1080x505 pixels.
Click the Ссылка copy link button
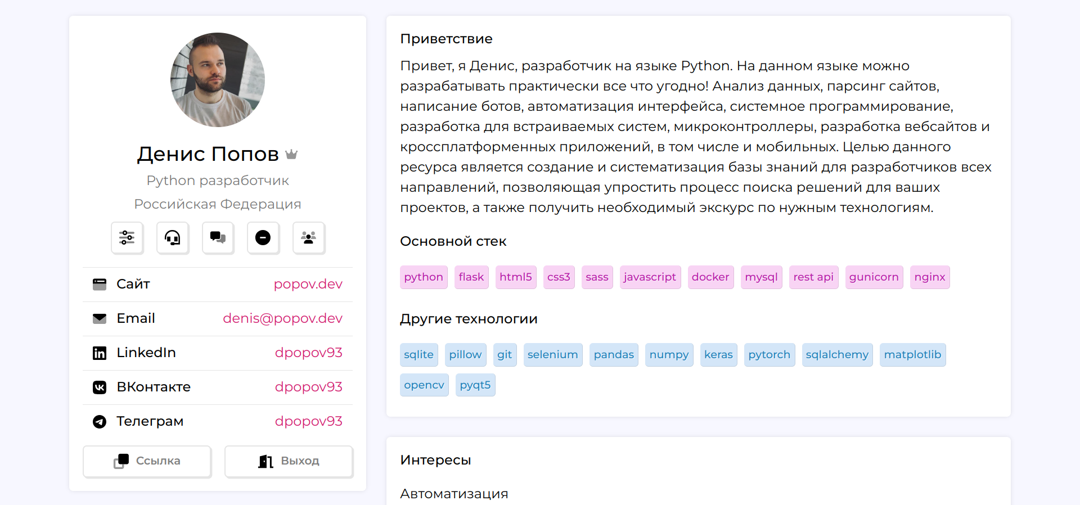pyautogui.click(x=147, y=461)
